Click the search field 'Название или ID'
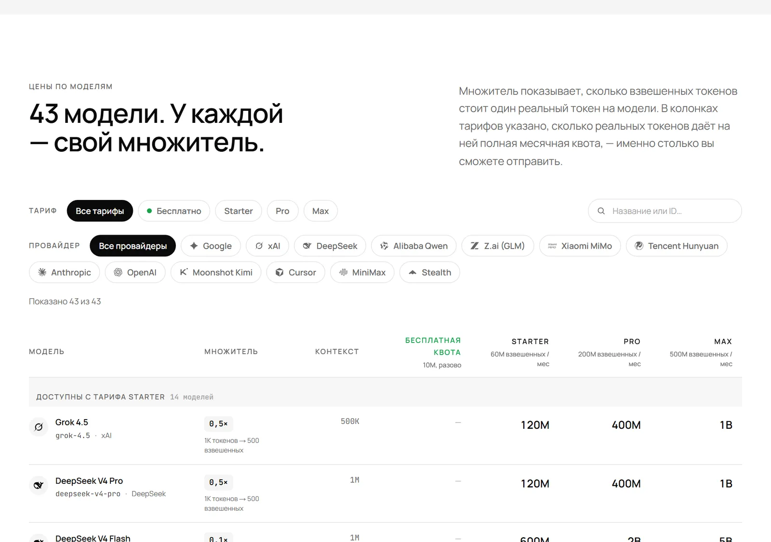Viewport: 771px width, 542px height. coord(665,211)
